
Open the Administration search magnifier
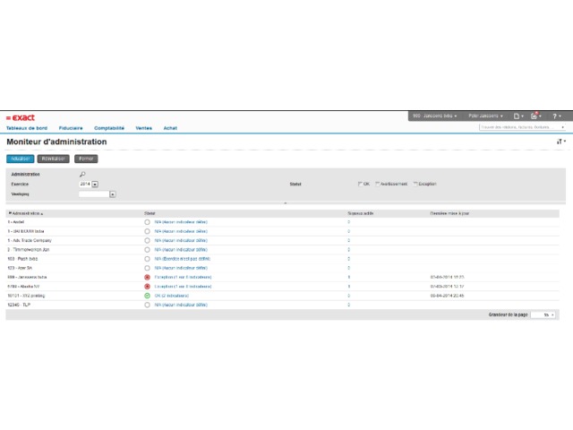(x=82, y=174)
